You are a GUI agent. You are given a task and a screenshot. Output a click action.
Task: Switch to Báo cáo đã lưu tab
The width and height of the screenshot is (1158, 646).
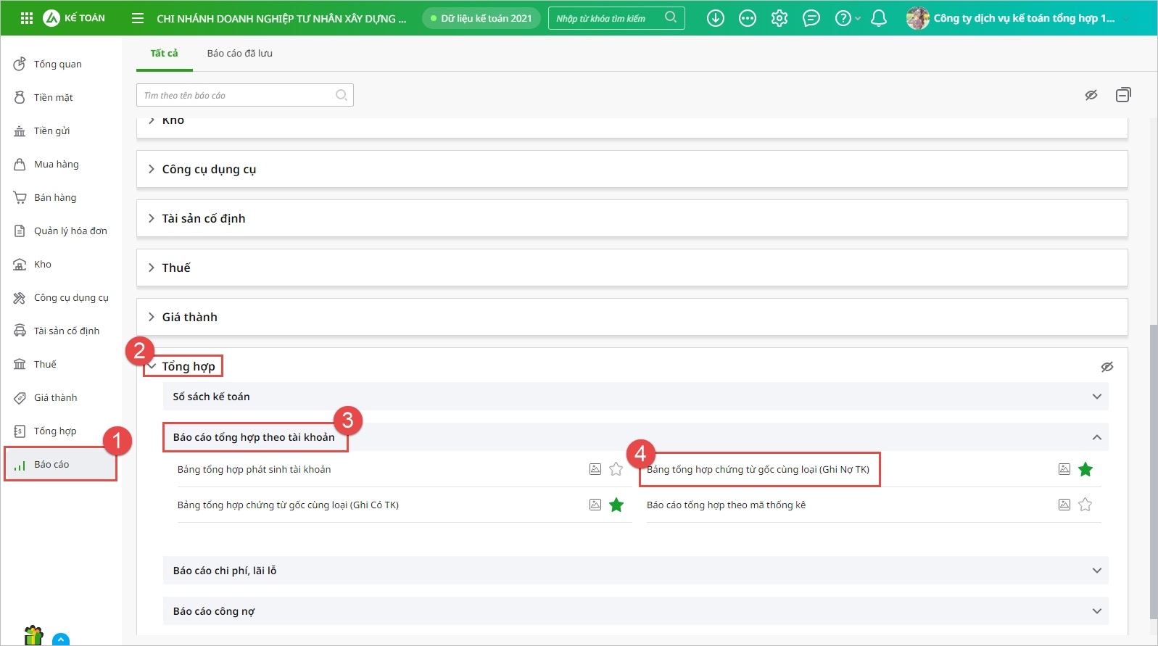click(239, 54)
